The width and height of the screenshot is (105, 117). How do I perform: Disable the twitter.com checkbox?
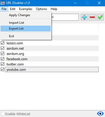3,64
